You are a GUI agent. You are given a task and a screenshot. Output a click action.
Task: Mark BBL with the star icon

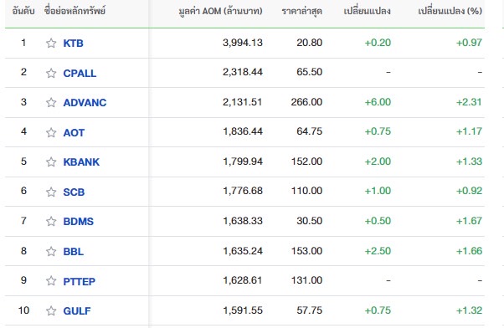click(51, 251)
